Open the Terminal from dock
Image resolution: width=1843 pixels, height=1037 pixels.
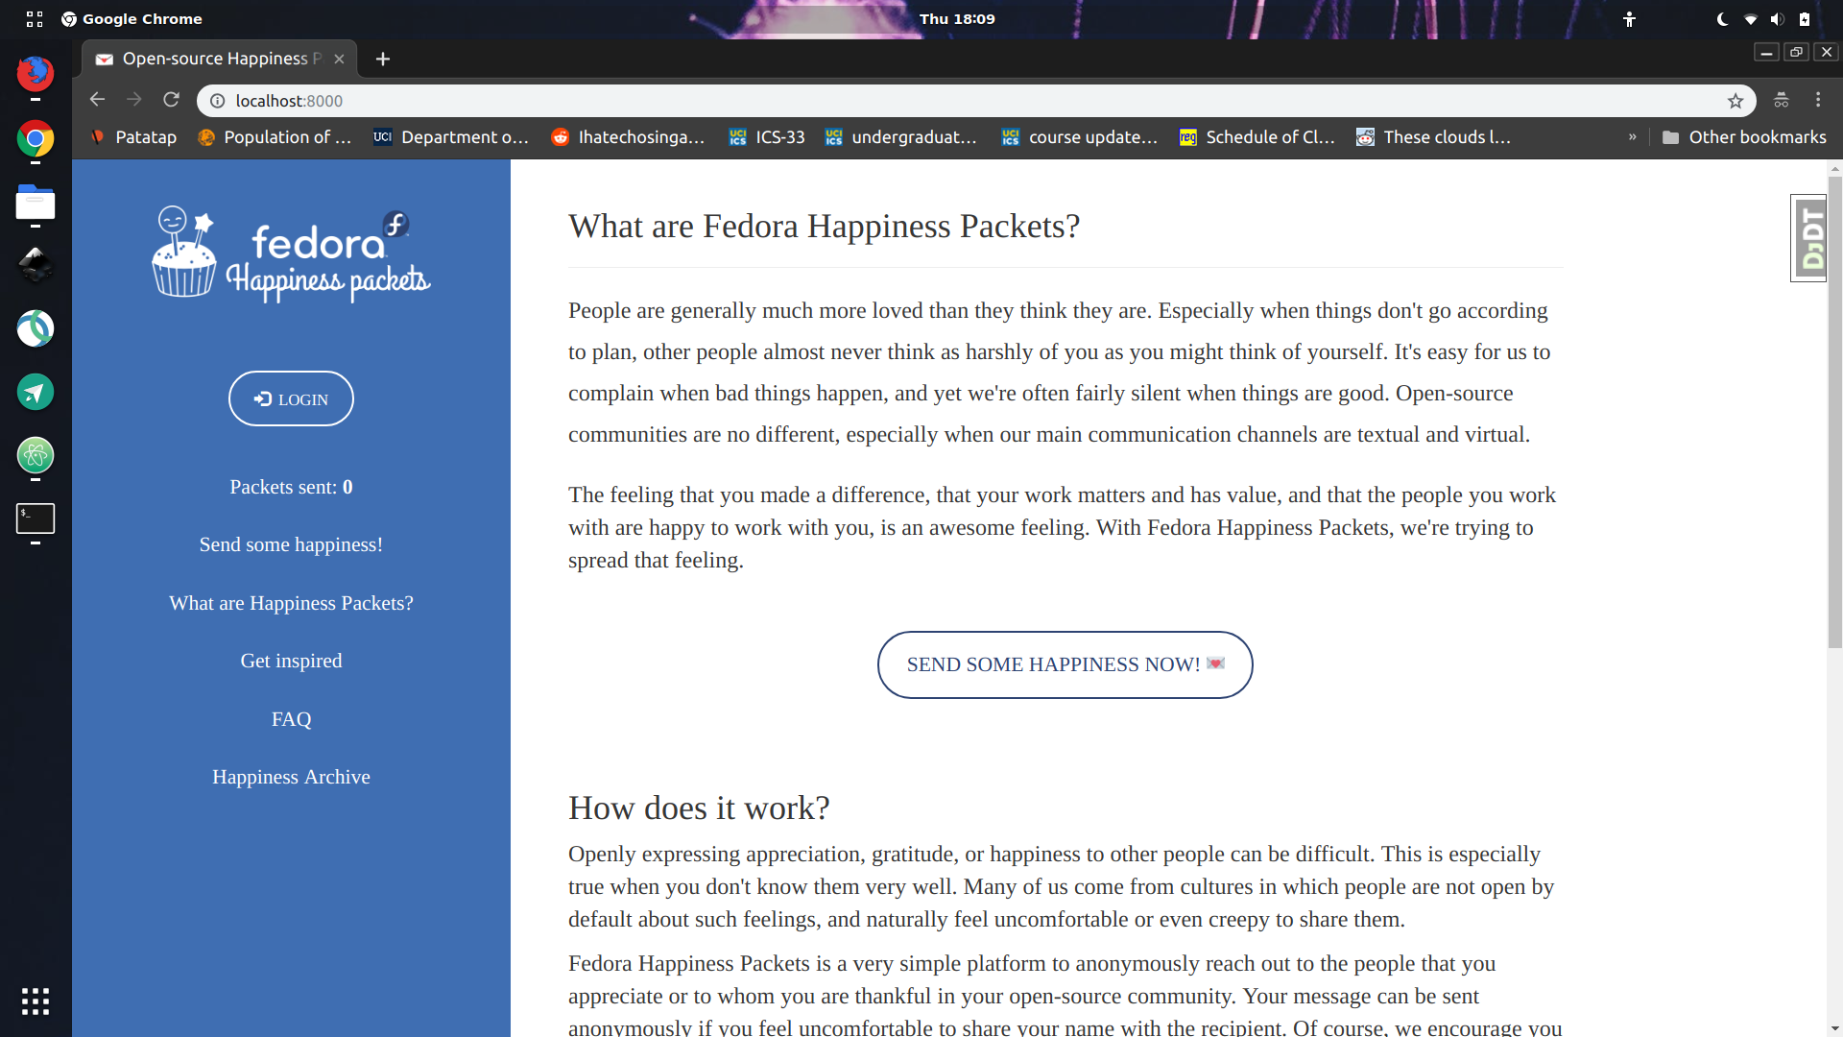36,518
